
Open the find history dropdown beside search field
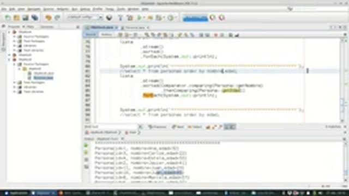pos(141,127)
